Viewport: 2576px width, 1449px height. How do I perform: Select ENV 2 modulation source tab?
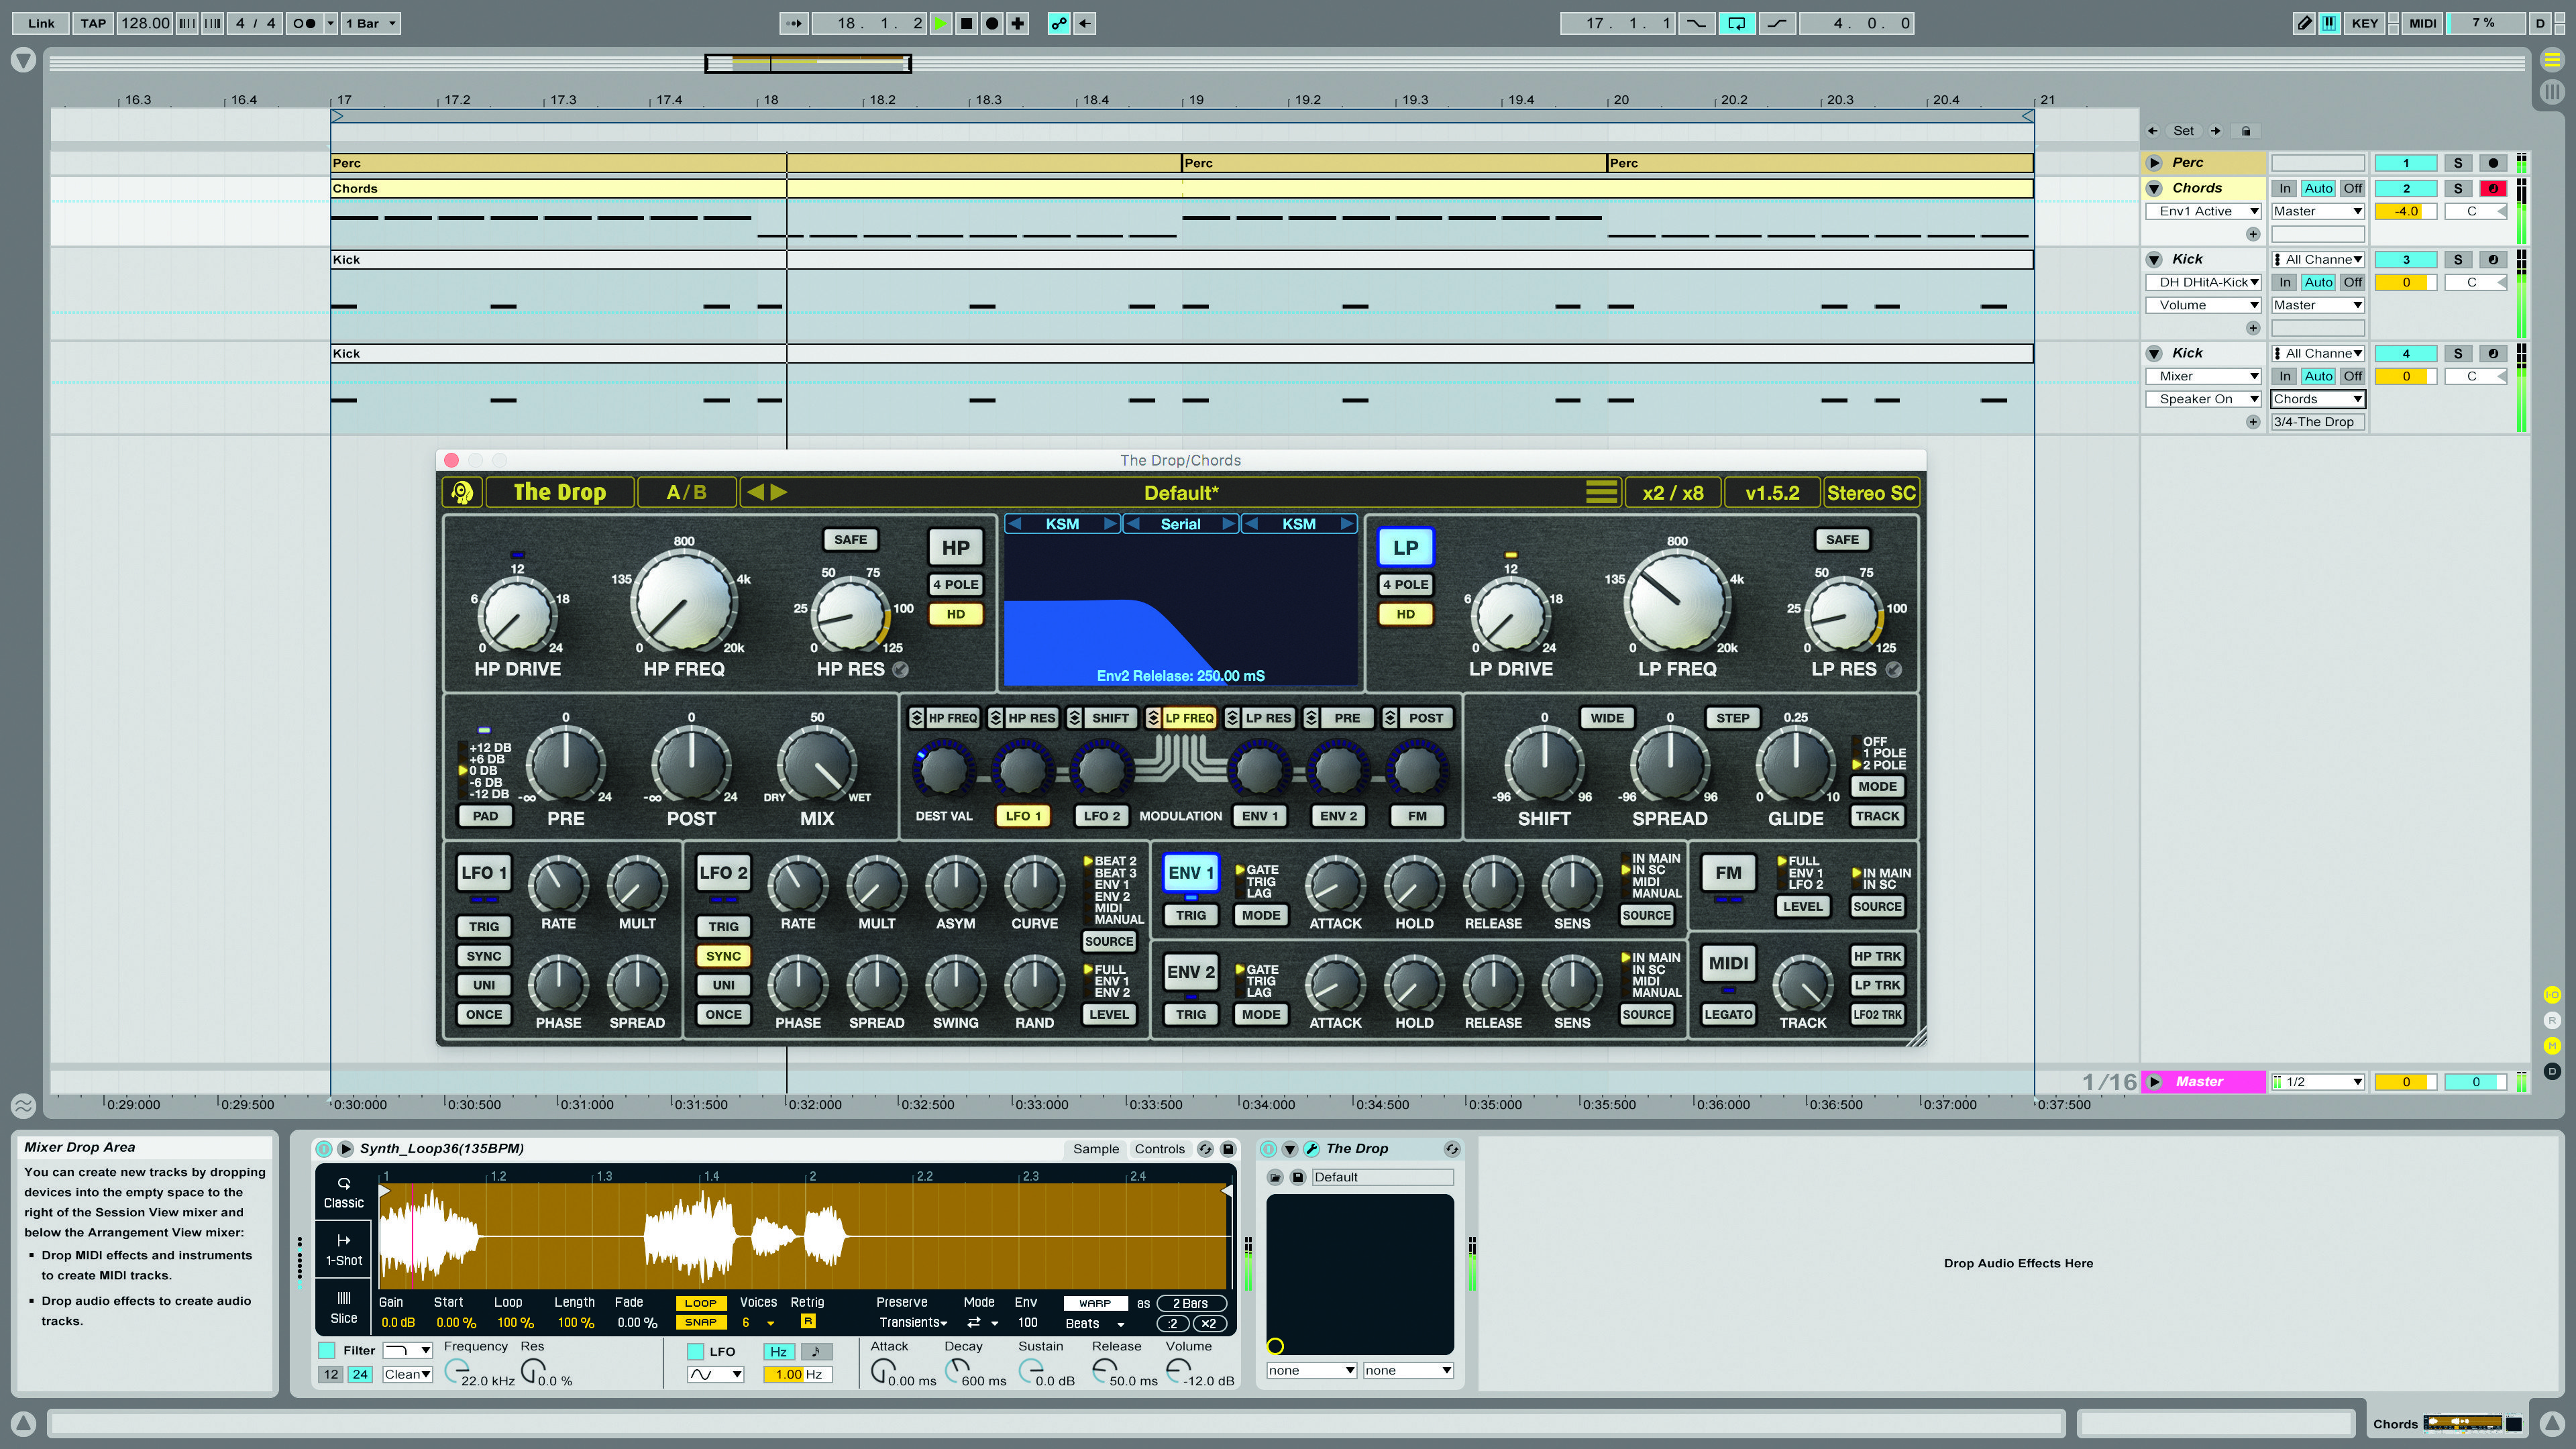click(x=1339, y=816)
